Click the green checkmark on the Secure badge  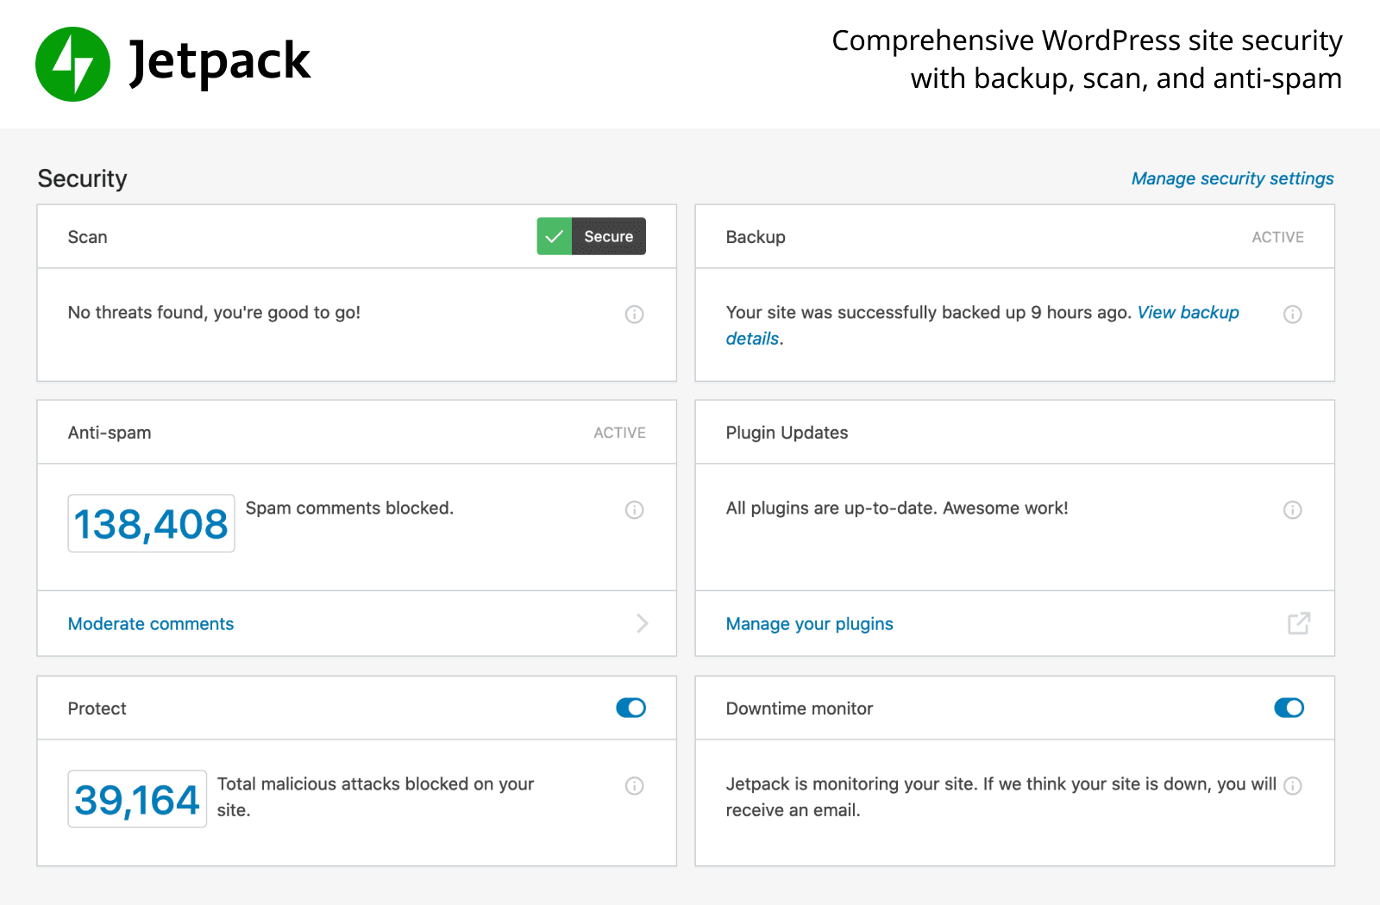555,236
